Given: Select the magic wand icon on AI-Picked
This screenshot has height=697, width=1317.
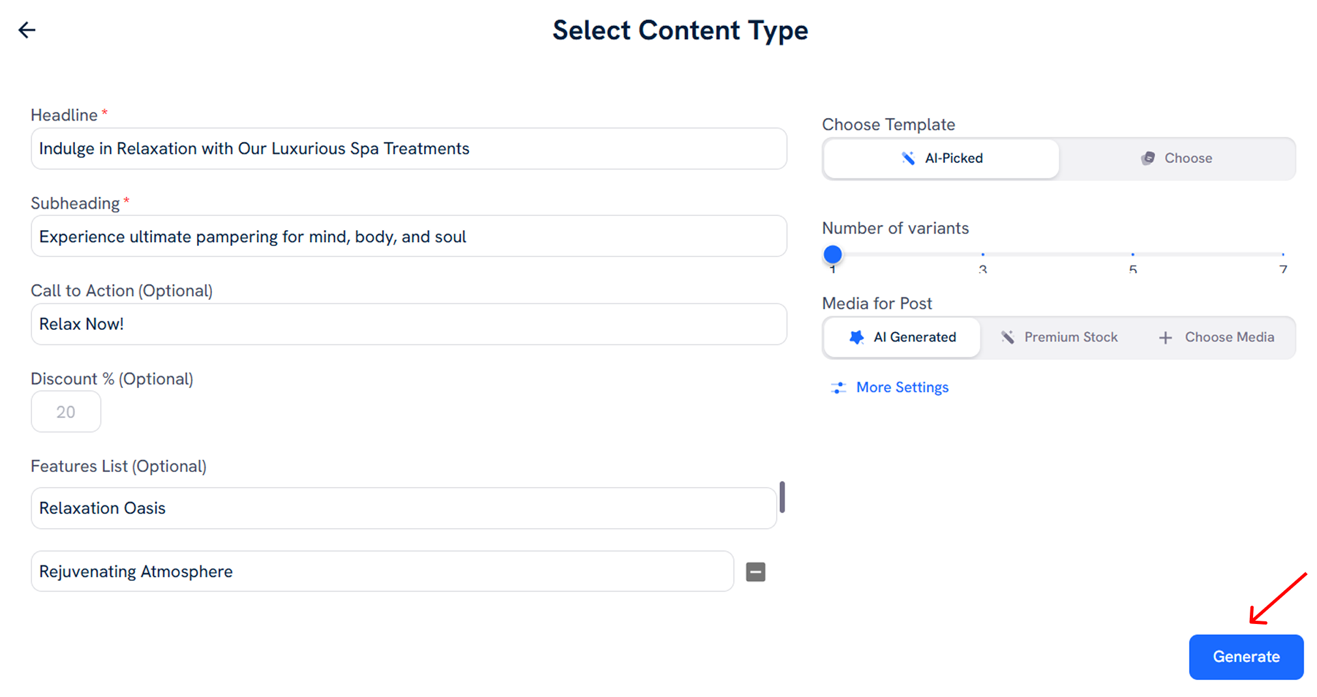Looking at the screenshot, I should coord(907,158).
